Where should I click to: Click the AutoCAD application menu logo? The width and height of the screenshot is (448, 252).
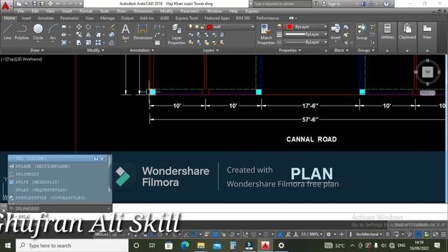pos(6,6)
